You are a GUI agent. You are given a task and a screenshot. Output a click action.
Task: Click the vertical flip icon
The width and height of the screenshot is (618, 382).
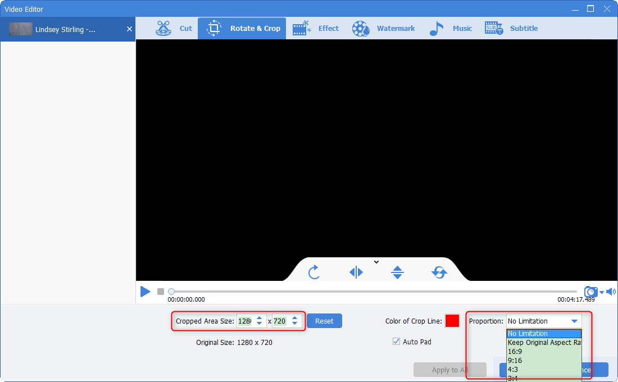pos(397,272)
